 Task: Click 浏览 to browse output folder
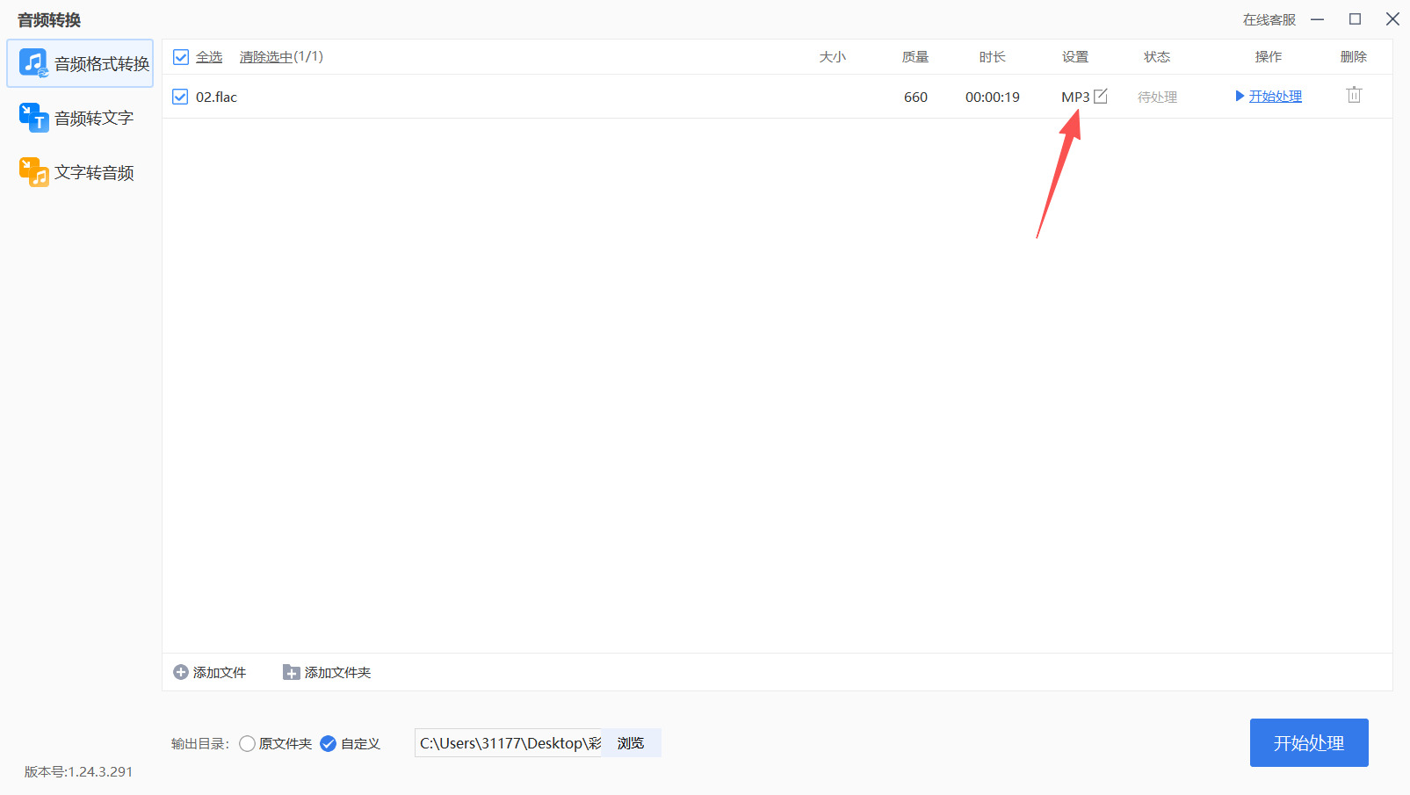(x=631, y=743)
